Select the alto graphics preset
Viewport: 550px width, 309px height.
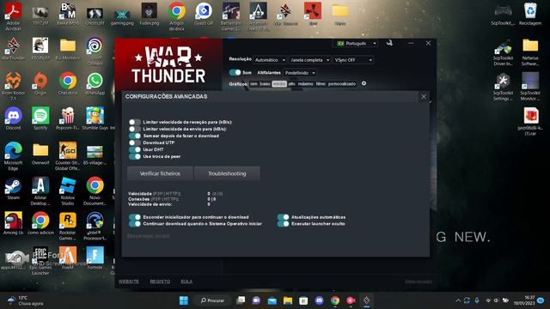pyautogui.click(x=291, y=84)
